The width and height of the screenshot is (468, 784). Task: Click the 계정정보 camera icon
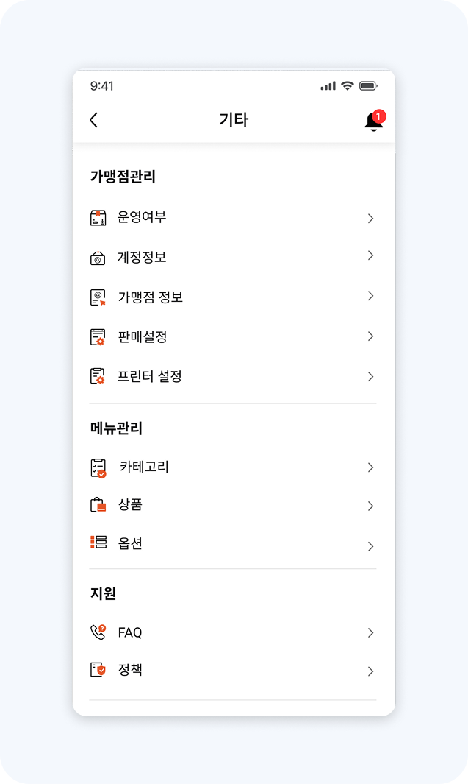coord(98,258)
